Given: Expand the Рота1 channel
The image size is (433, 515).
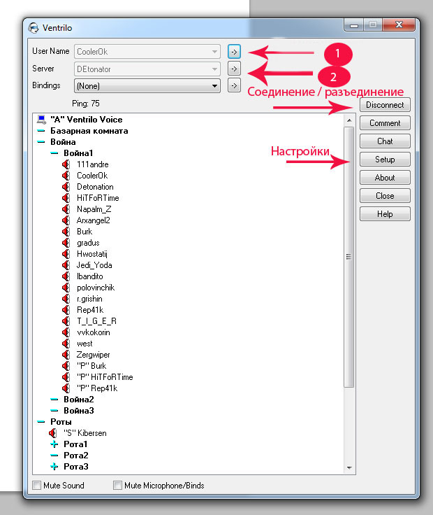Looking at the screenshot, I should click(54, 444).
